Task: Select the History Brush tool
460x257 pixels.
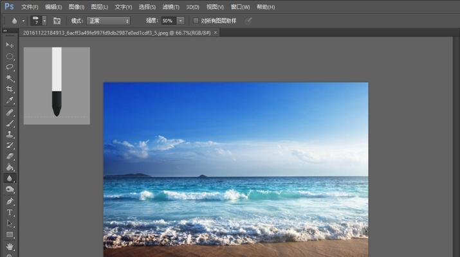Action: pos(10,145)
